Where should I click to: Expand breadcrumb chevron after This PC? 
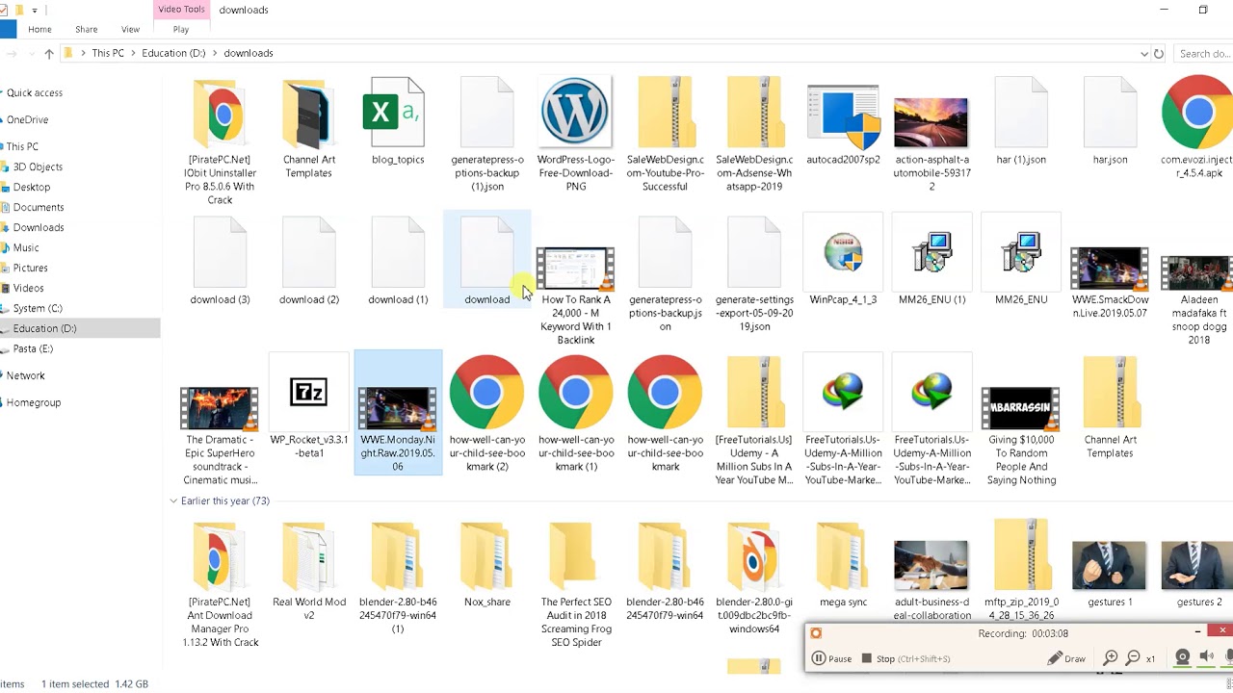pos(133,54)
